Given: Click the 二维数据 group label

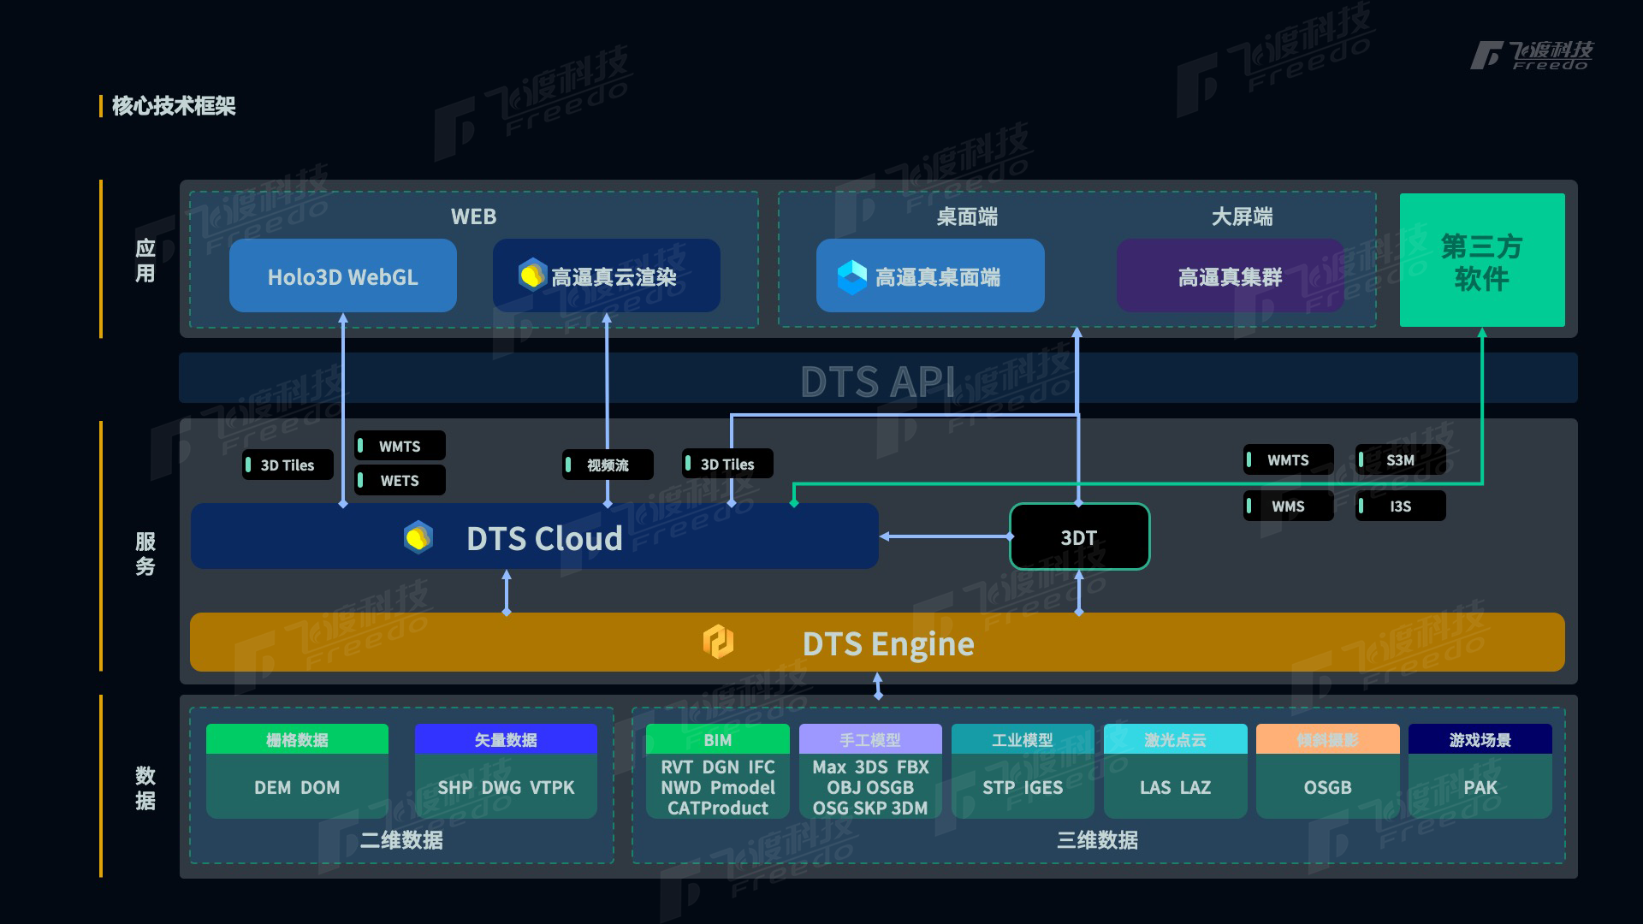Looking at the screenshot, I should (401, 840).
